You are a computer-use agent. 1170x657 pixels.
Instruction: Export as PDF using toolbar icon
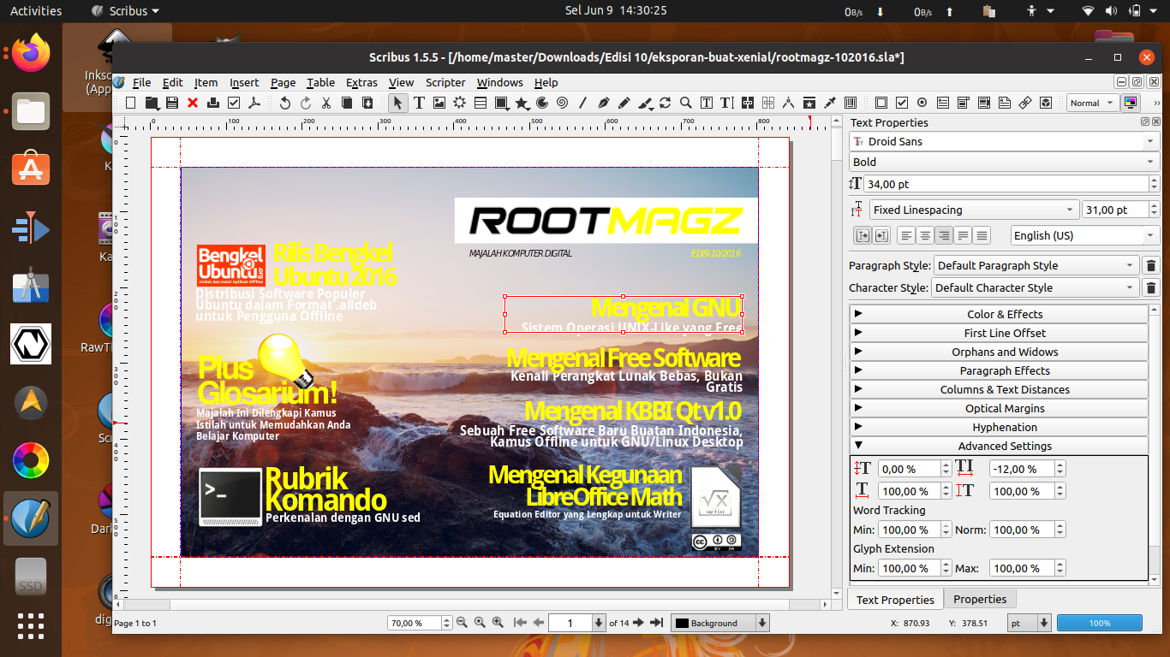click(x=254, y=103)
